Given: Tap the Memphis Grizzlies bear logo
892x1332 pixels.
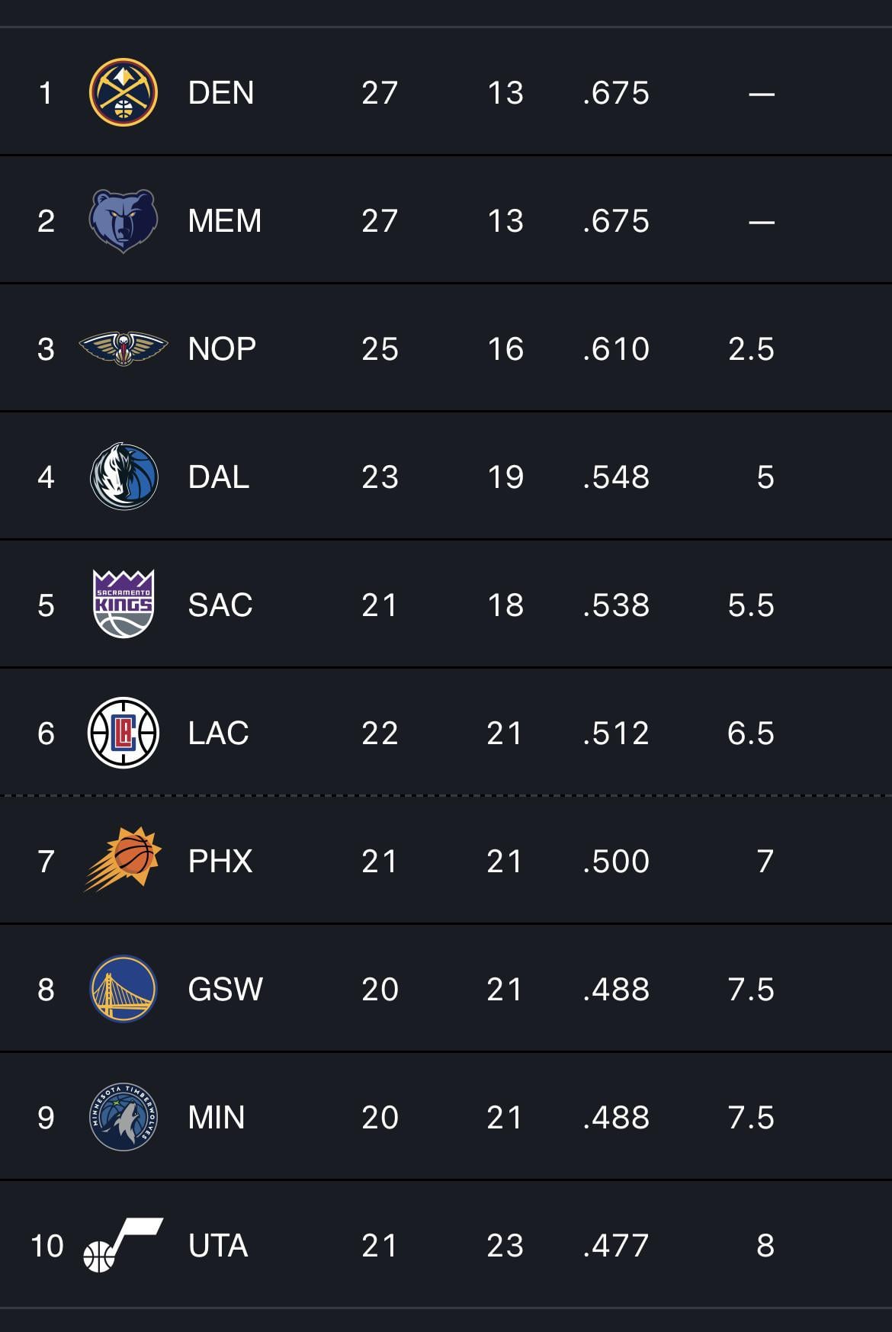Looking at the screenshot, I should point(124,221).
